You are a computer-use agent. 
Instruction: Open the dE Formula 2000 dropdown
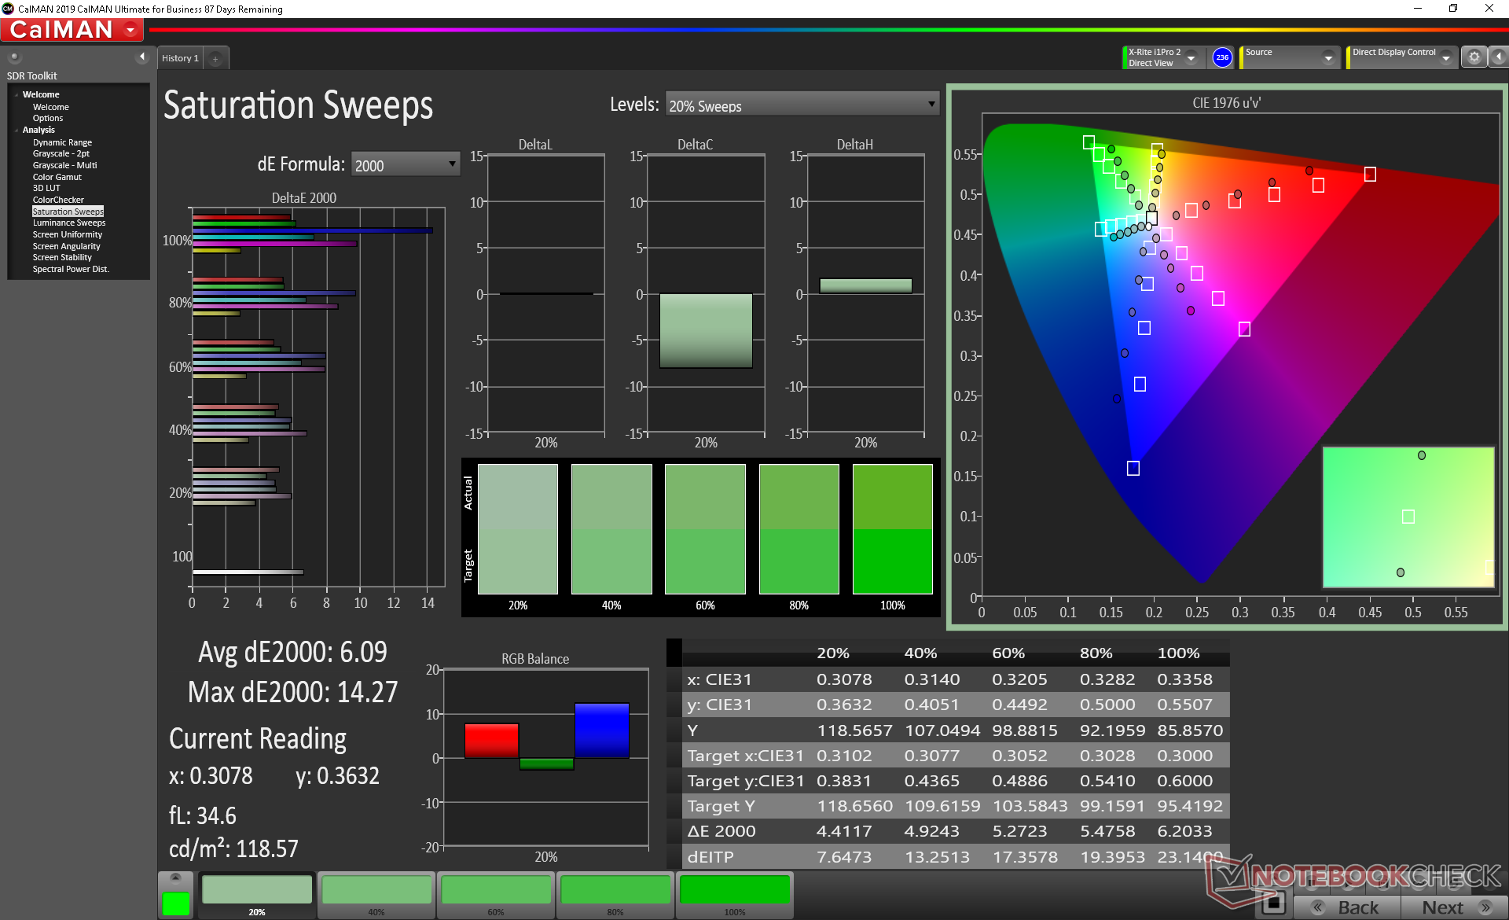(x=405, y=164)
